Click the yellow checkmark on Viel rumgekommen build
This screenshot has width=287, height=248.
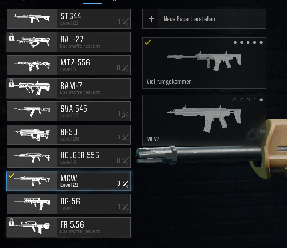click(148, 42)
